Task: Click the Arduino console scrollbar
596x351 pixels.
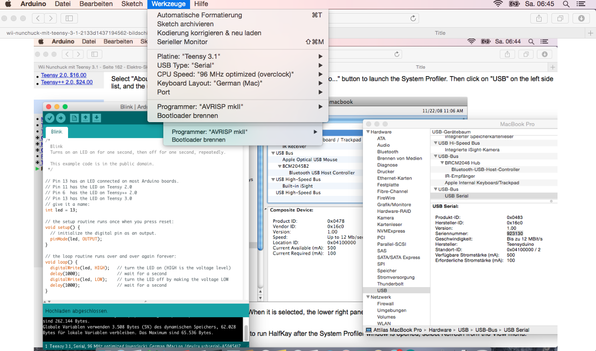Action: point(246,333)
